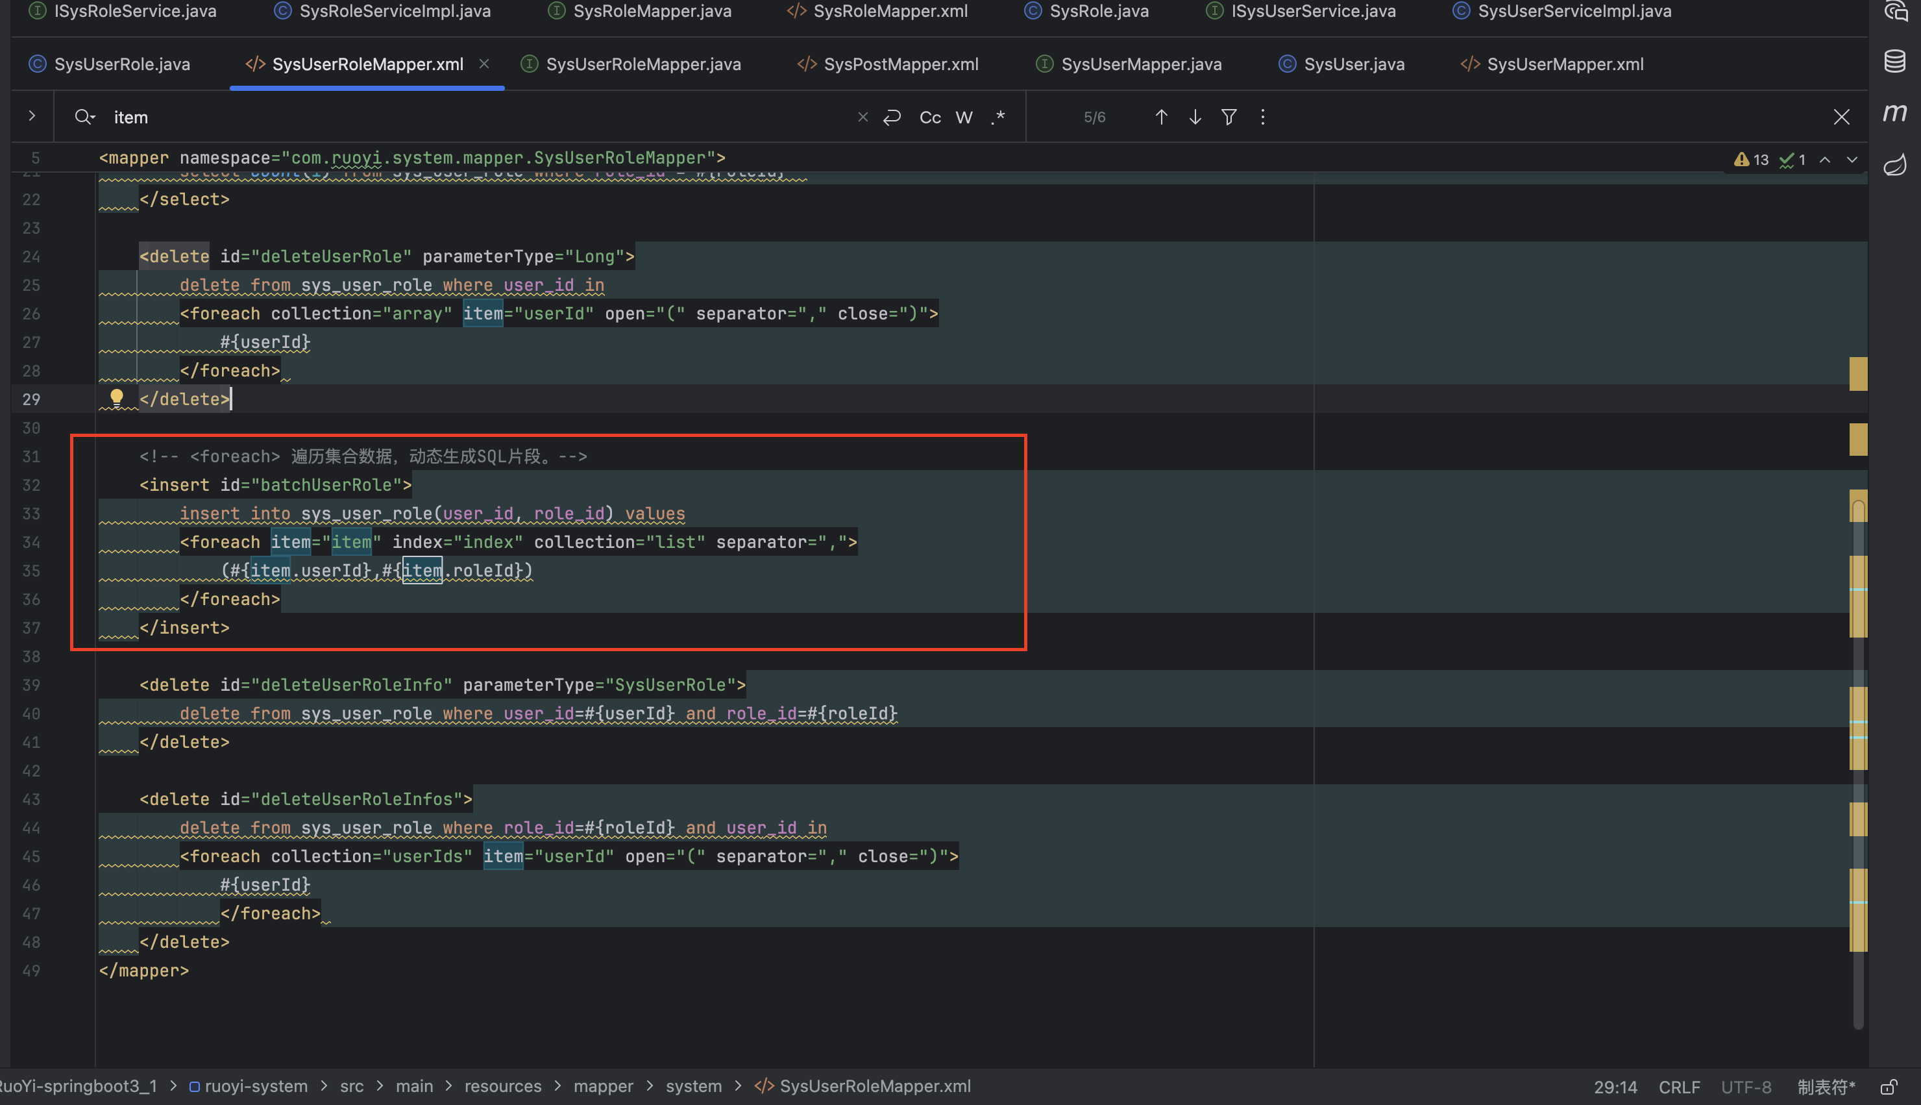This screenshot has width=1921, height=1105.
Task: Open search history dropdown magnifier
Action: coord(84,117)
